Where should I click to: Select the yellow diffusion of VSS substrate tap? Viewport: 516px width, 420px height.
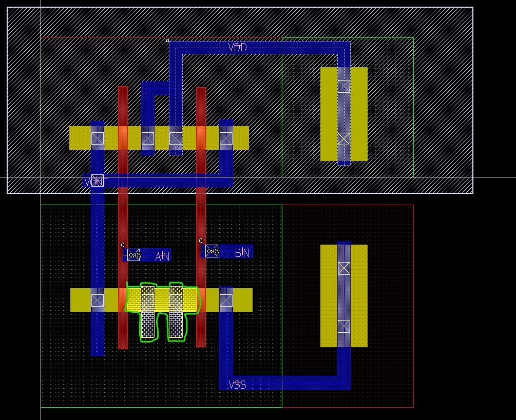point(344,296)
